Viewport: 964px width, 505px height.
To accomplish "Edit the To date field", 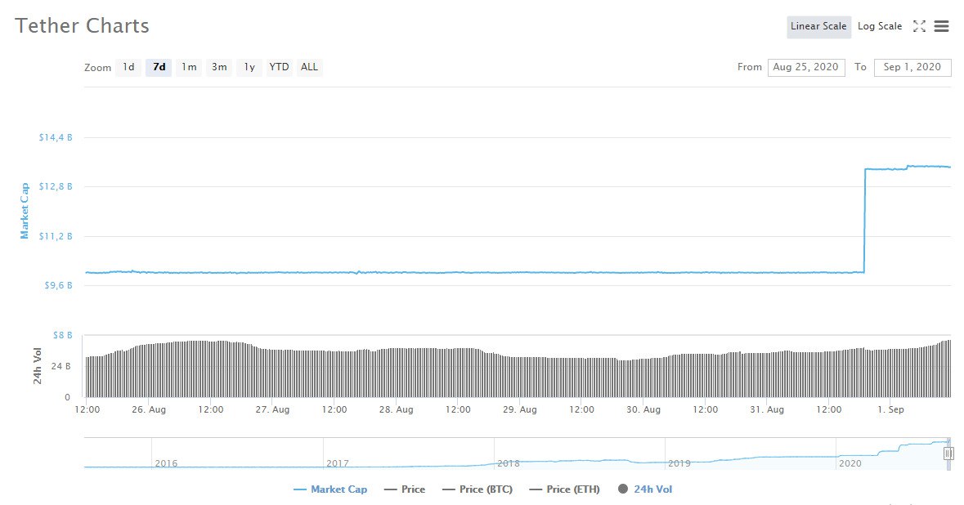I will 912,67.
